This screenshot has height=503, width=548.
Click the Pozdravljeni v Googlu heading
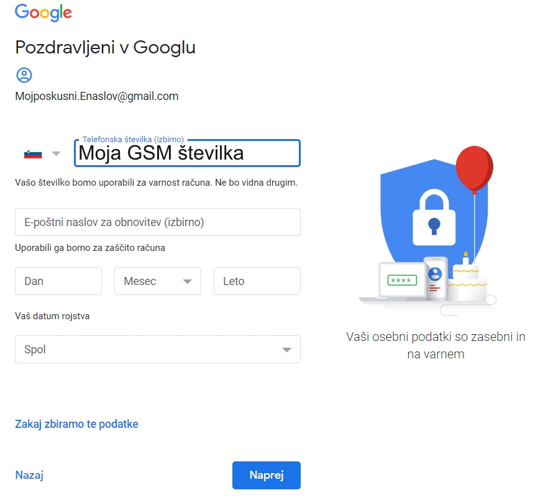tap(105, 47)
